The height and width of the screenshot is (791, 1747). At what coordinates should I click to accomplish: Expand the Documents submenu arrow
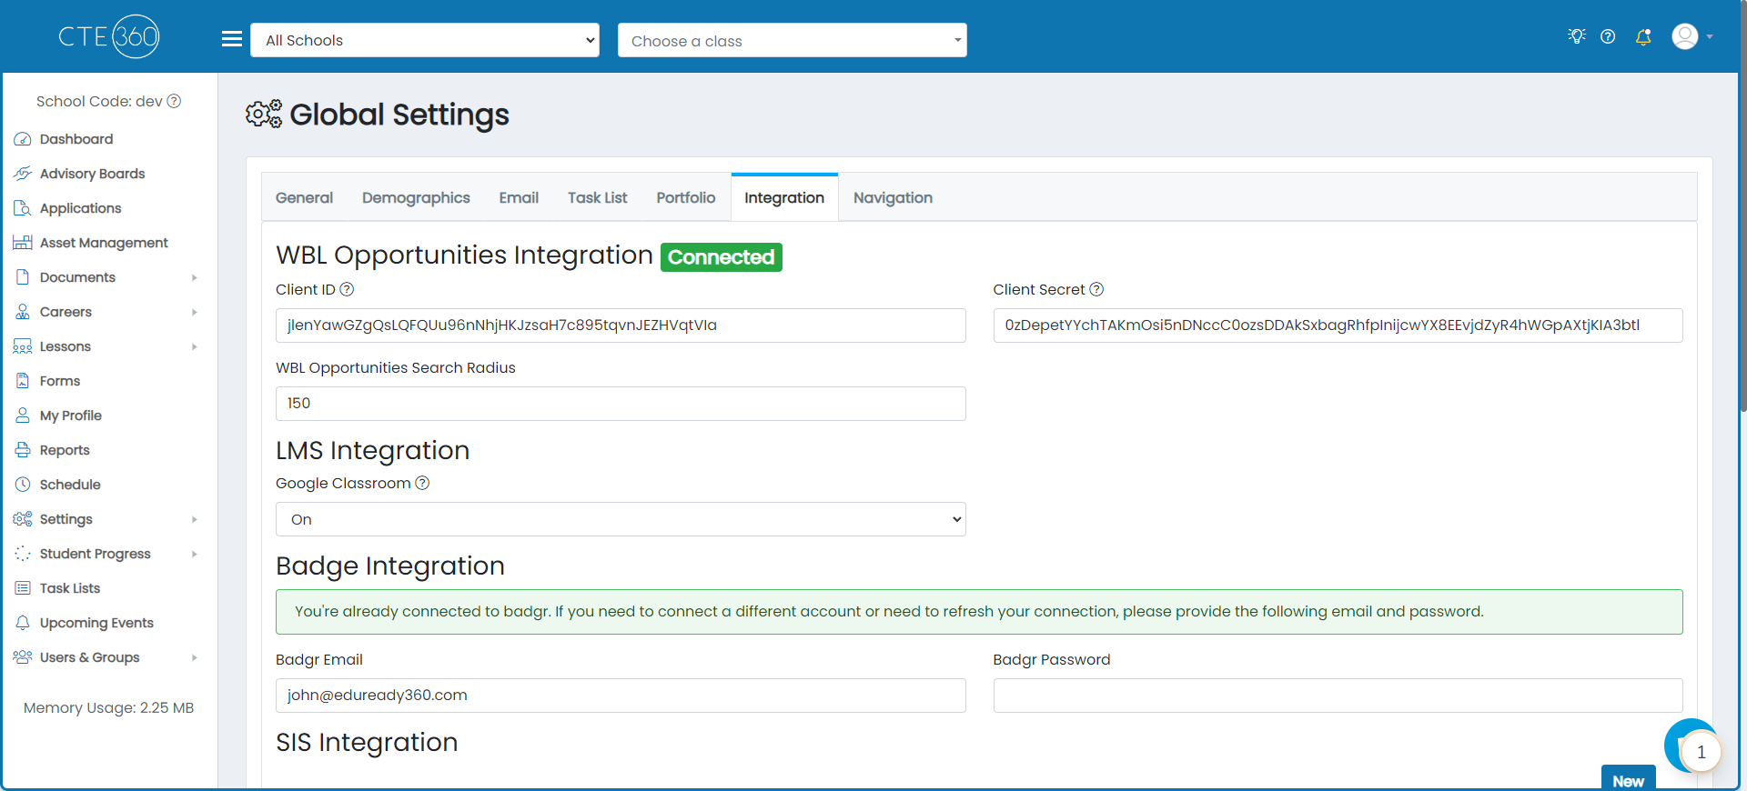195,277
